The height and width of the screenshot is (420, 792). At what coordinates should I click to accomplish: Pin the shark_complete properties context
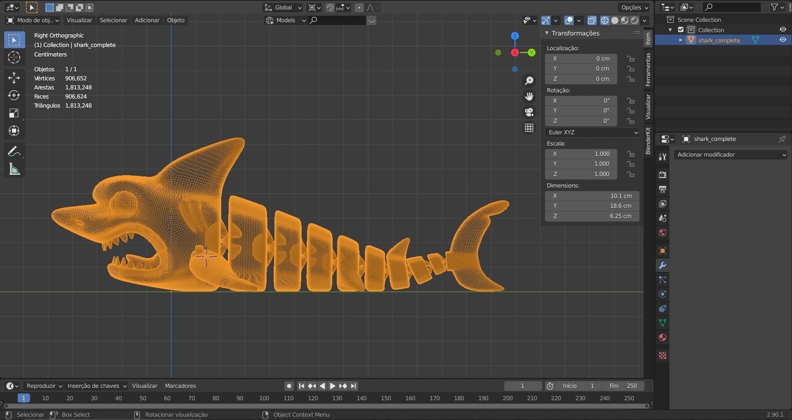tap(782, 139)
